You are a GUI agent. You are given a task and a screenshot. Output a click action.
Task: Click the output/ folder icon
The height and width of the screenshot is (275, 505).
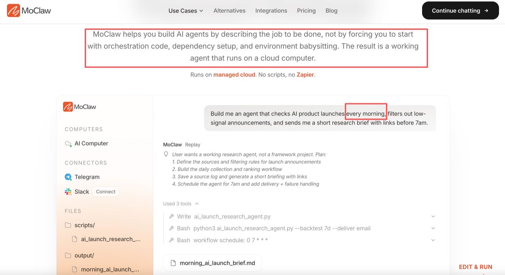[68, 256]
